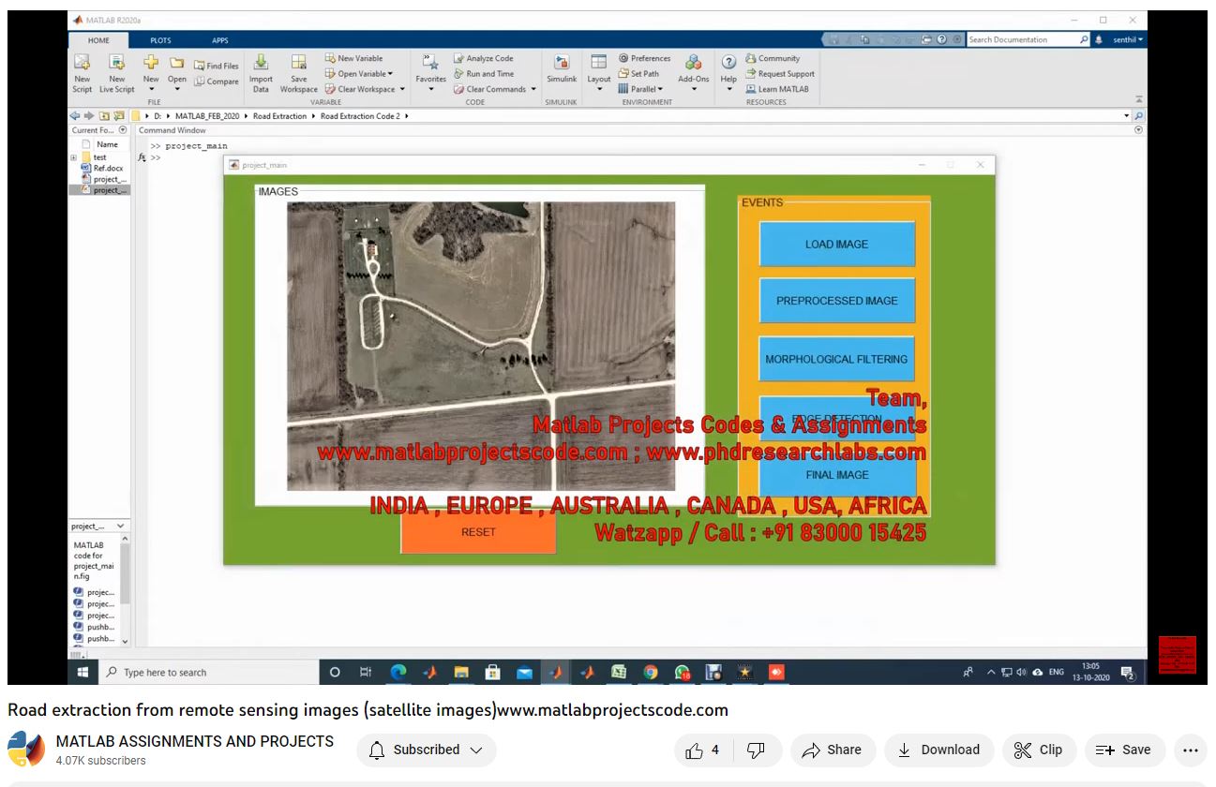The image size is (1216, 787).
Task: Switch to the HOME tab
Action: point(98,40)
